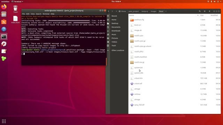Select the u-boot.elf file icon
Screen dimensions: 223x125
coord(132,84)
